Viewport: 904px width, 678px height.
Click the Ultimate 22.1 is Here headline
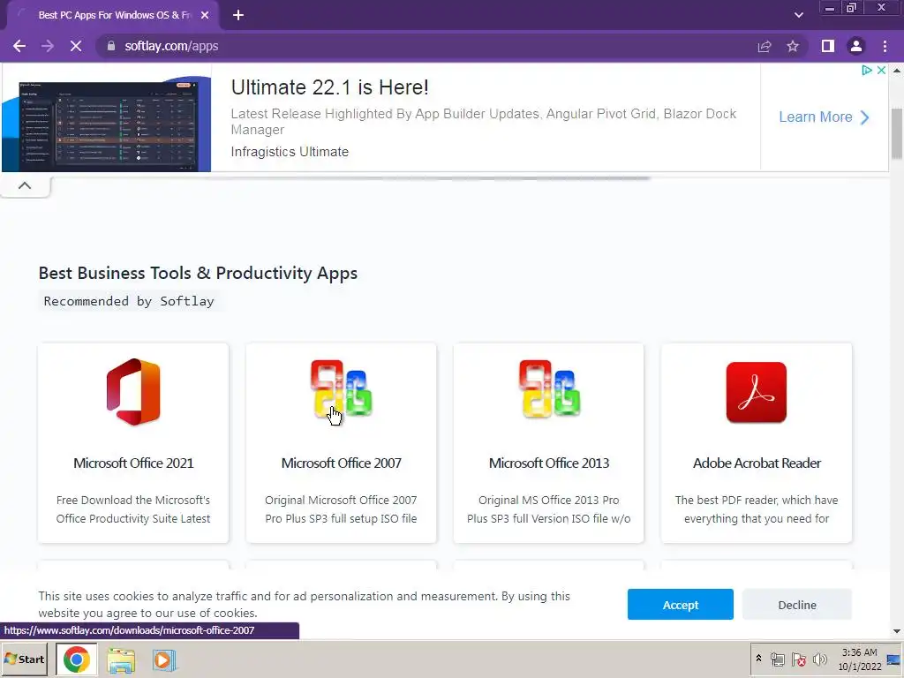pyautogui.click(x=330, y=87)
